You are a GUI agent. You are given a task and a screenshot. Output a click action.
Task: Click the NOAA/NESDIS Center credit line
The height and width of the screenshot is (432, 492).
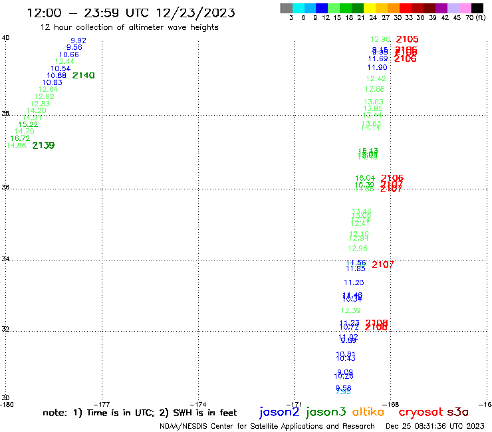click(x=267, y=426)
